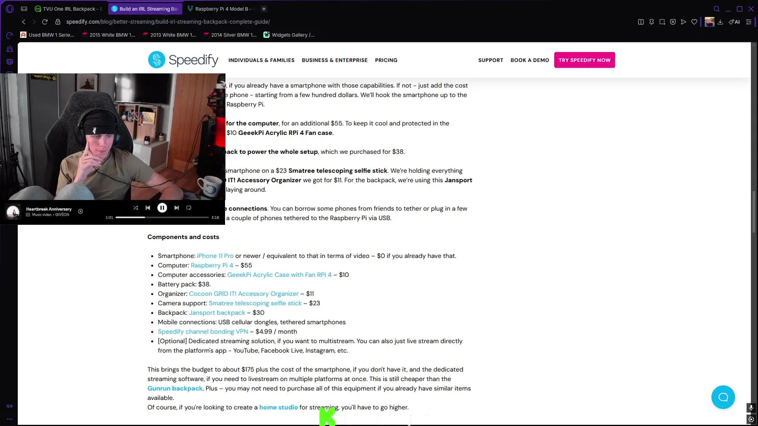Skip to next track

point(176,208)
